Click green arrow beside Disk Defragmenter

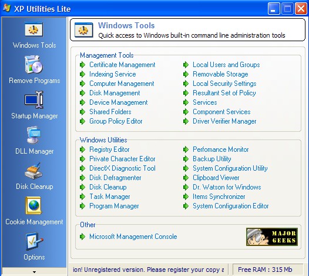tap(82, 178)
